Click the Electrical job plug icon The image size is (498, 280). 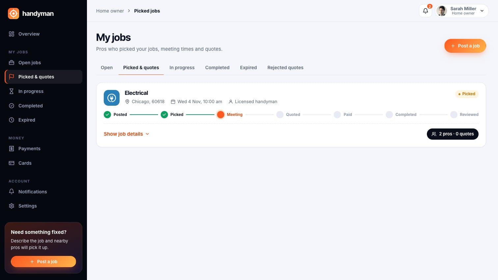(112, 98)
